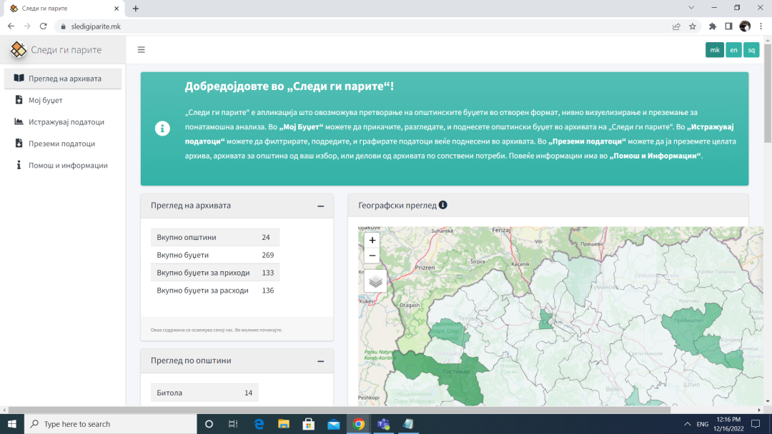Switch language to sq

(x=751, y=50)
